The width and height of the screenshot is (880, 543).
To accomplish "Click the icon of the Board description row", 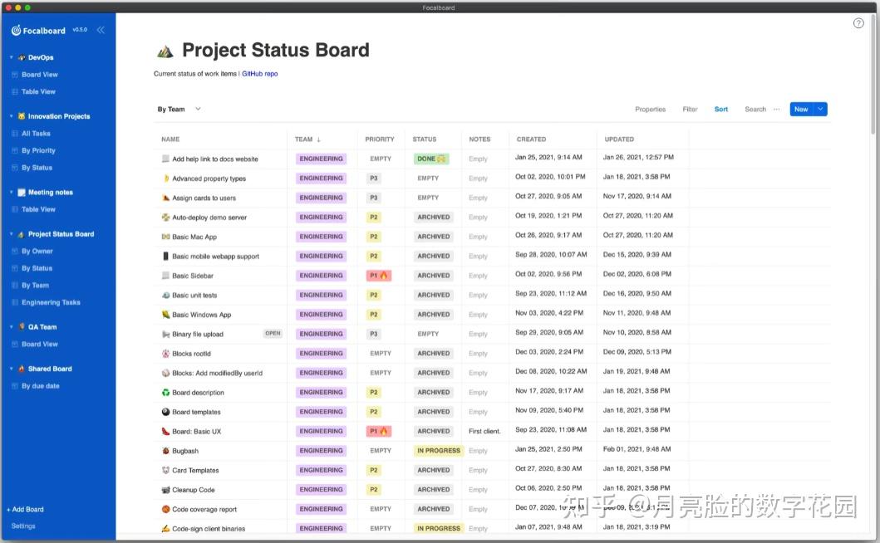I will [165, 393].
